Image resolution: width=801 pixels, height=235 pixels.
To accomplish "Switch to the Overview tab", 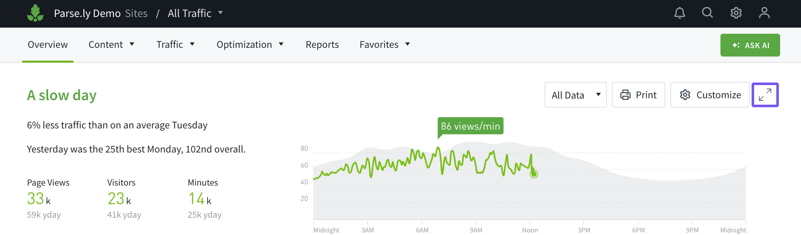I will tap(48, 45).
